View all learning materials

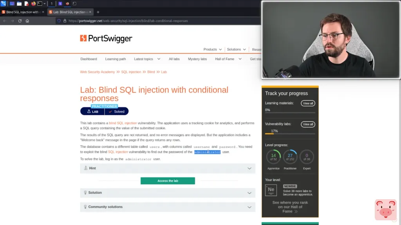308,103
